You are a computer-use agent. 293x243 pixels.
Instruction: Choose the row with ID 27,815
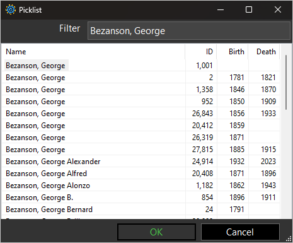click(x=141, y=150)
